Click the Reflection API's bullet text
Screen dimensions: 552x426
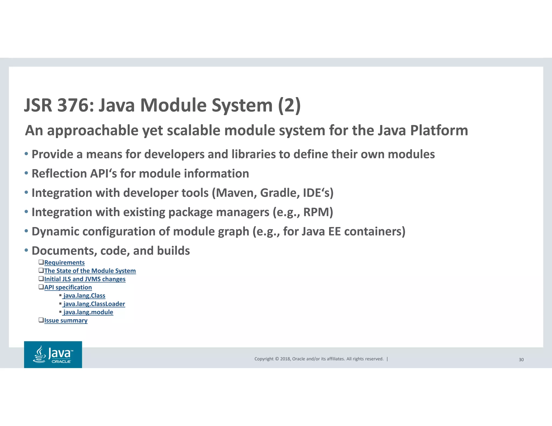tap(140, 174)
